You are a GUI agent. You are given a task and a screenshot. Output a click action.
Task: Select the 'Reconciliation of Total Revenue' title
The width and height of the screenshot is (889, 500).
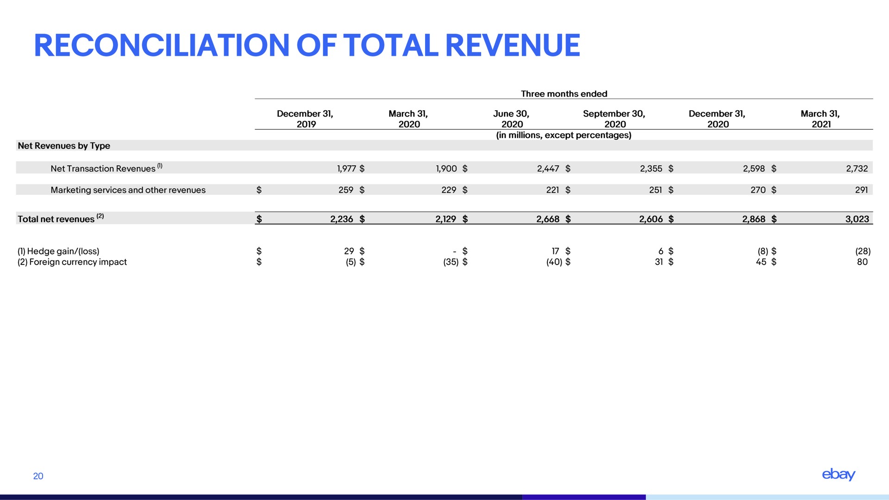(307, 45)
